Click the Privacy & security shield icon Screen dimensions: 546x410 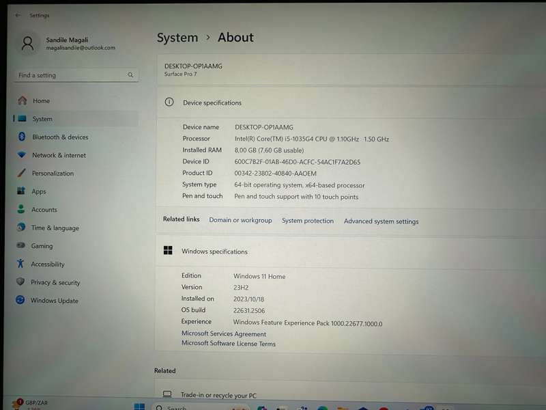[x=20, y=282]
